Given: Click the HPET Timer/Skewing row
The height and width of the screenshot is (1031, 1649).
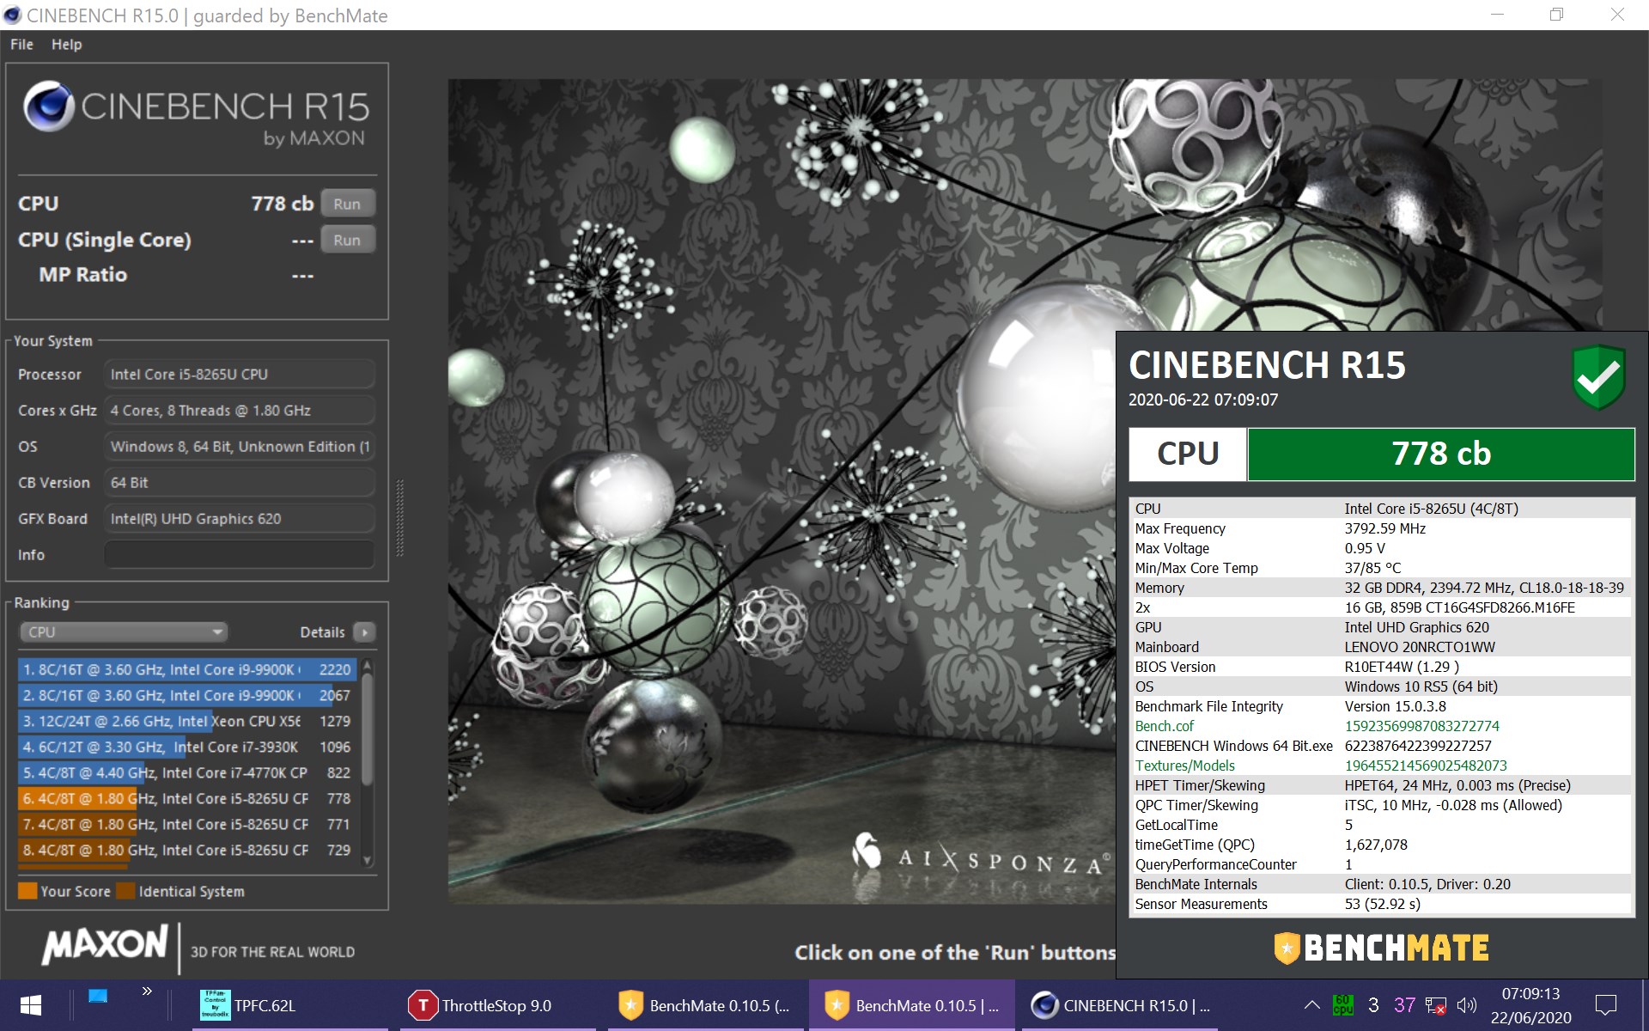Looking at the screenshot, I should pyautogui.click(x=1380, y=785).
